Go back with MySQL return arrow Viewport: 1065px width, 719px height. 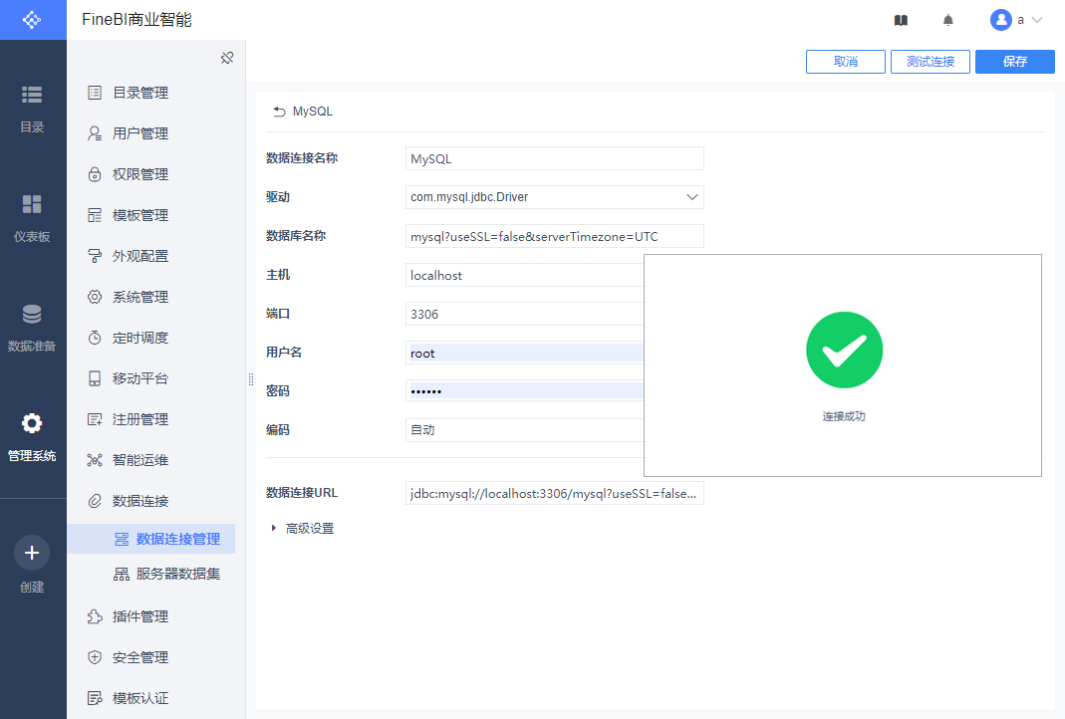[x=279, y=112]
